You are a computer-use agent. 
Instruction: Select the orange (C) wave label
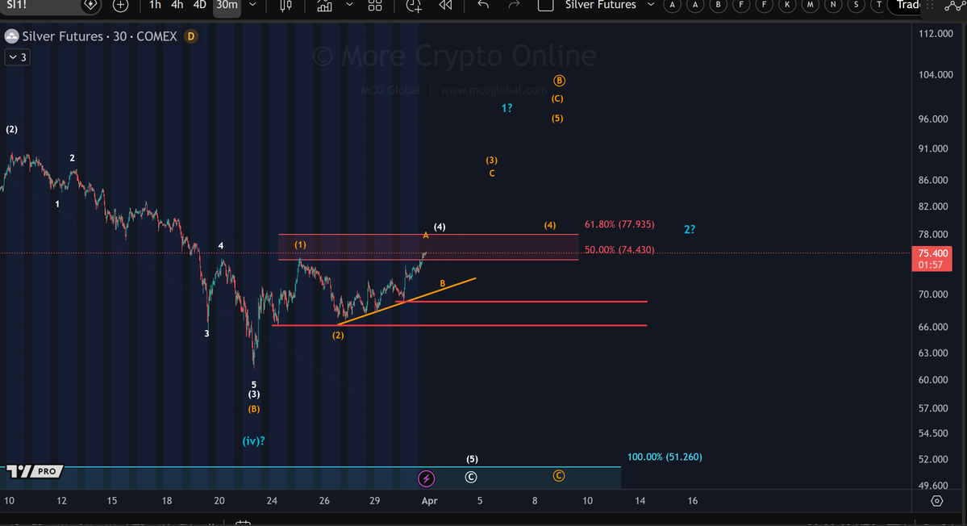[x=556, y=98]
